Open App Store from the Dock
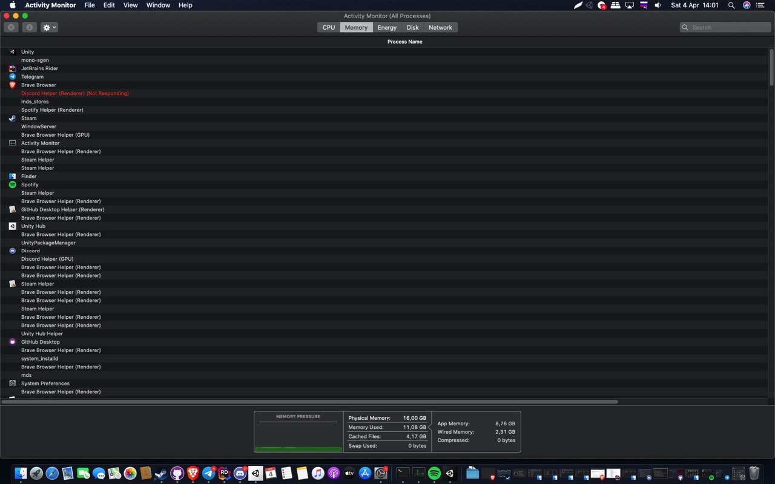This screenshot has width=775, height=484. [365, 473]
